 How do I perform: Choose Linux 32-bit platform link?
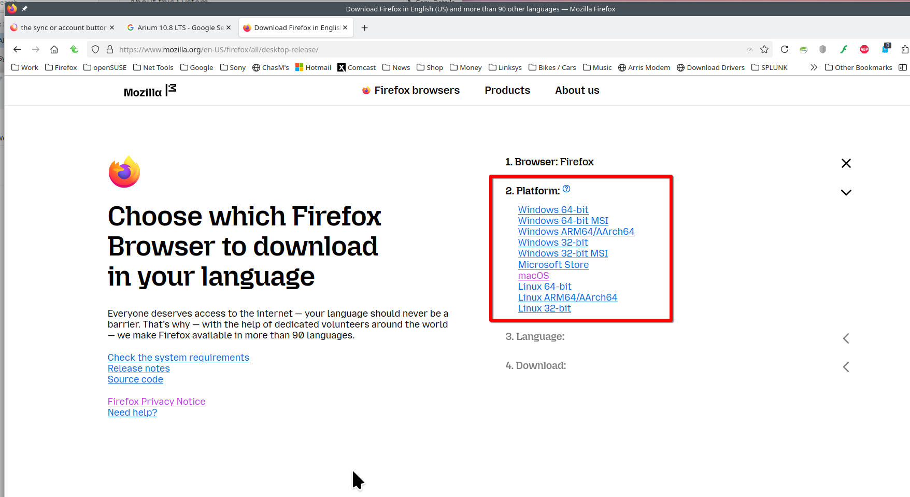(545, 308)
